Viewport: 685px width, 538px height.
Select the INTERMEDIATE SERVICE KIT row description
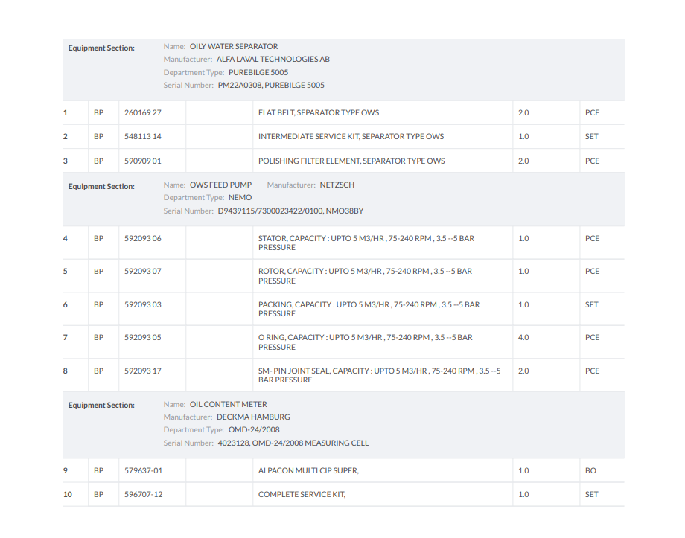tap(351, 137)
